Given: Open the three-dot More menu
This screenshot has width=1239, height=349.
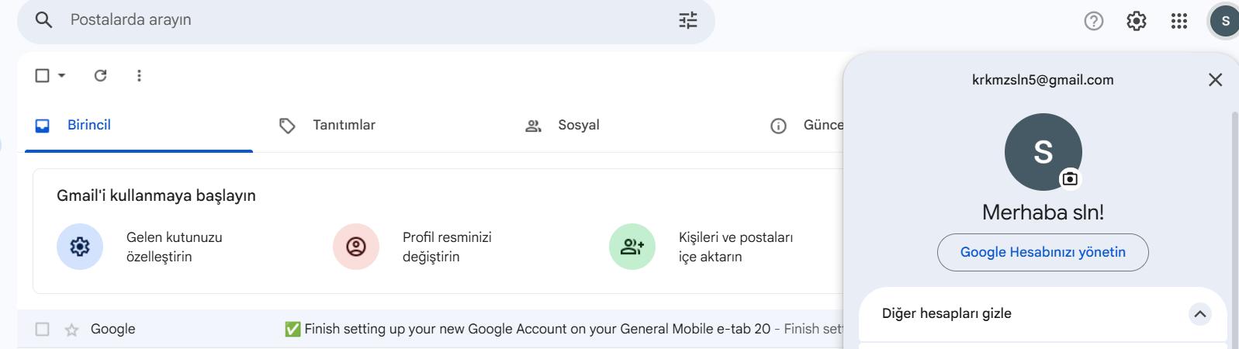Looking at the screenshot, I should click(x=139, y=75).
